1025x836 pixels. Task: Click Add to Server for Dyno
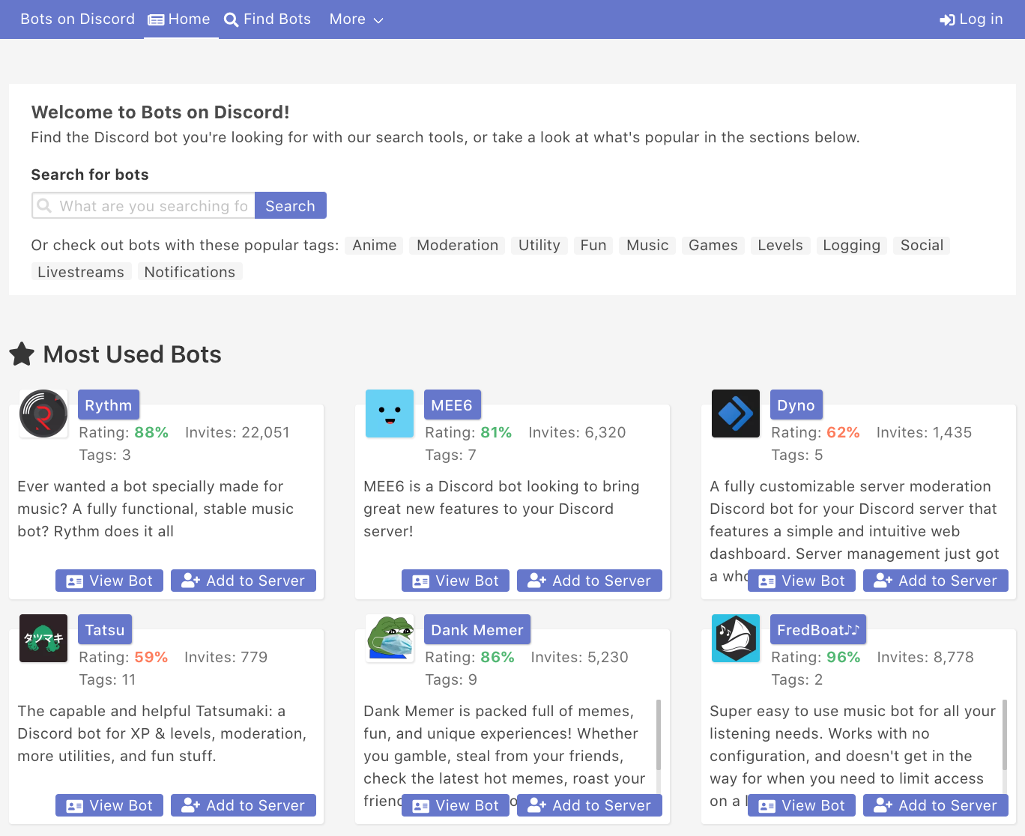click(x=936, y=581)
